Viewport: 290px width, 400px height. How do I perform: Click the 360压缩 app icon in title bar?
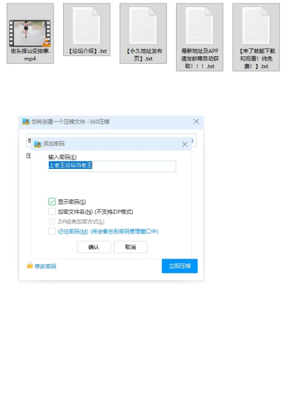tap(26, 121)
